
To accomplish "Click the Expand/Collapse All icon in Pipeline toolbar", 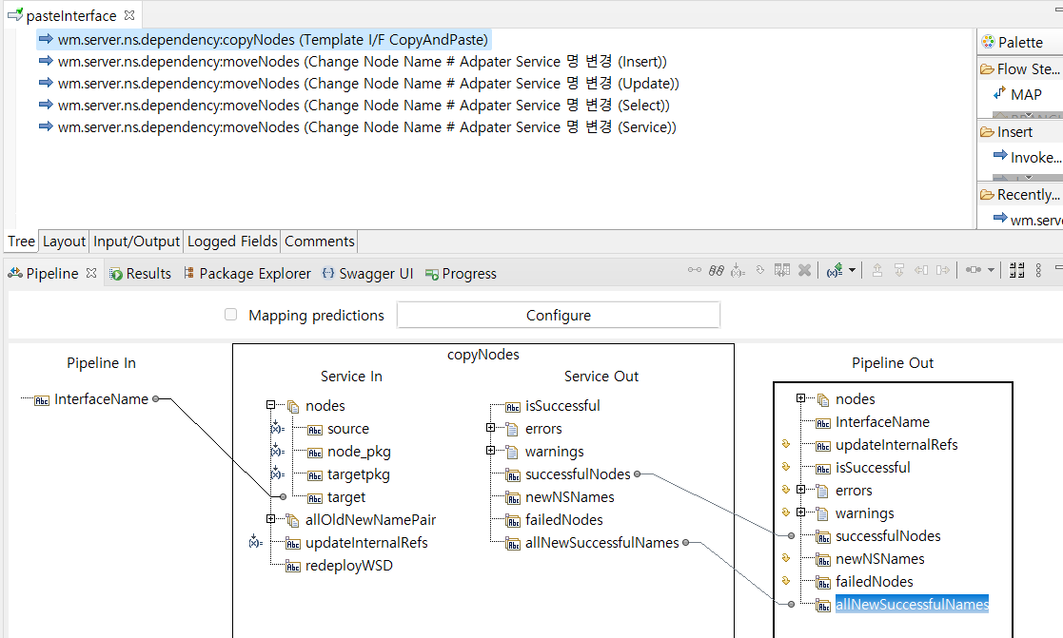I will [1015, 271].
